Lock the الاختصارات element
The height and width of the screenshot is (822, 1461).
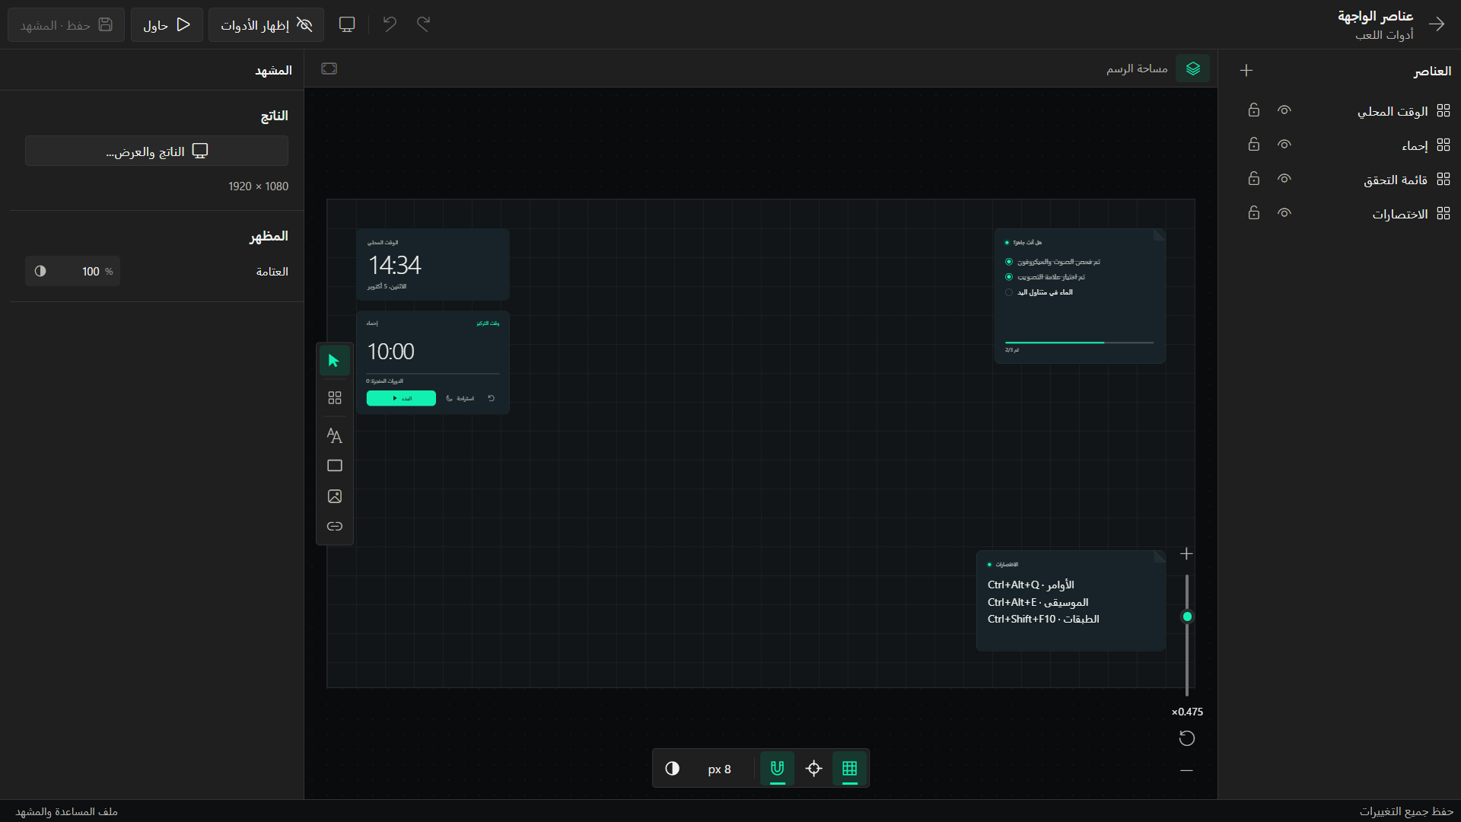tap(1254, 213)
